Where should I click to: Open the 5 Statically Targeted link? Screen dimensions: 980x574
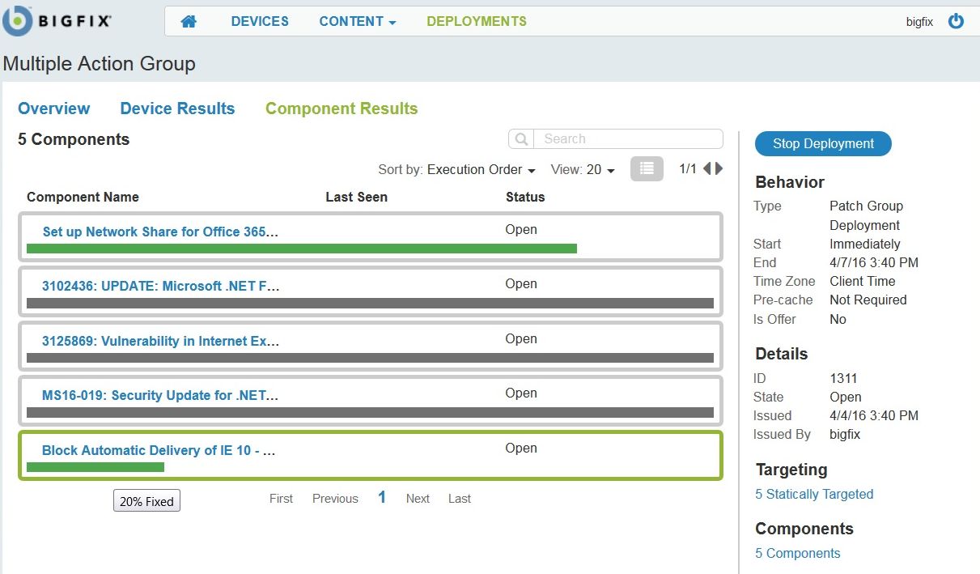[x=814, y=494]
